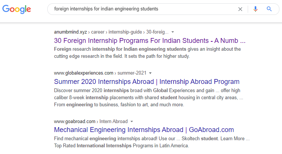Image resolution: width=282 pixels, height=154 pixels.
Task: Open 'Mechanical Engineering Internships Abroad | GoAbroad.com'
Action: pos(144,130)
